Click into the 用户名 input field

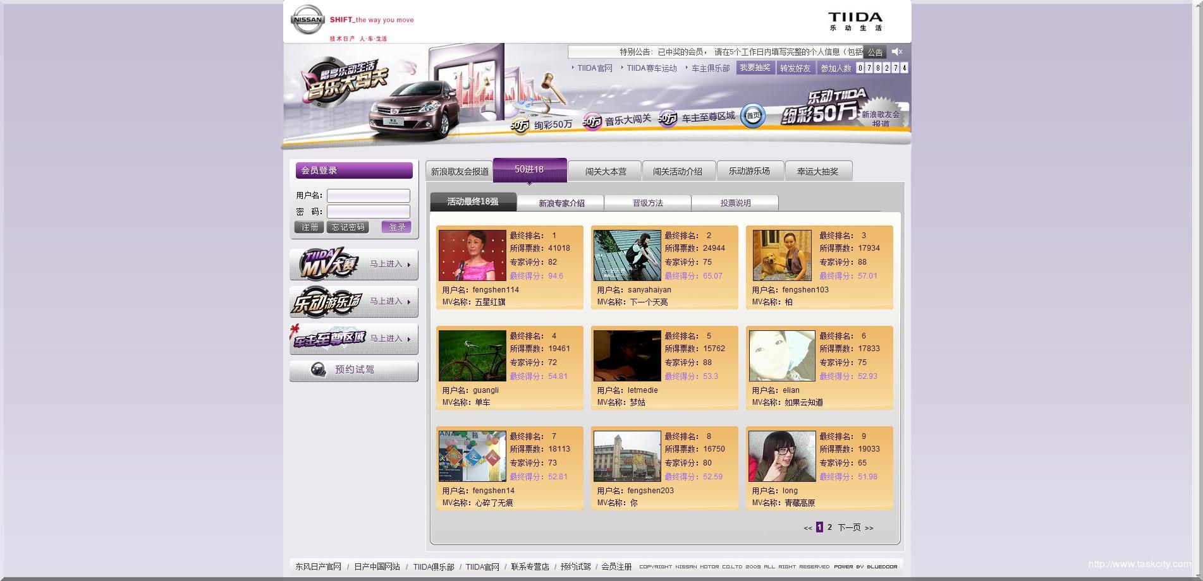tap(369, 196)
